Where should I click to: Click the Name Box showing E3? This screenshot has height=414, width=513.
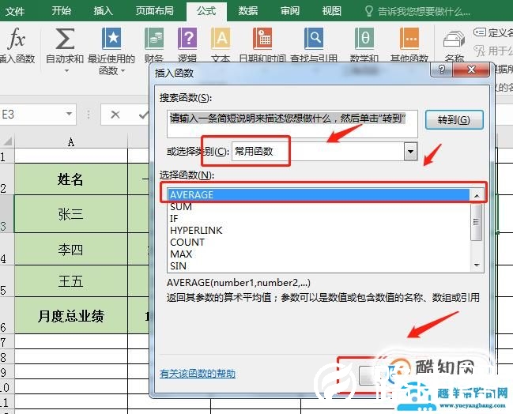click(32, 114)
